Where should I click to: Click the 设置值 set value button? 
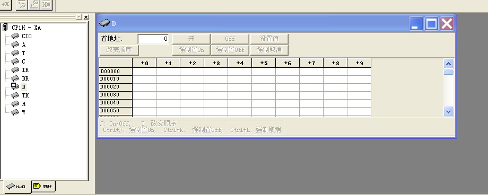tap(269, 39)
